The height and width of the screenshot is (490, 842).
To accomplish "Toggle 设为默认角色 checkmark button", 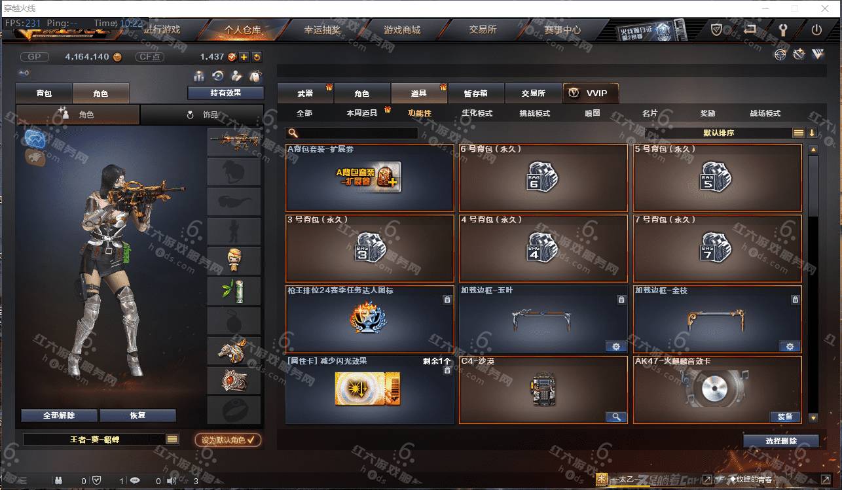I will [228, 440].
